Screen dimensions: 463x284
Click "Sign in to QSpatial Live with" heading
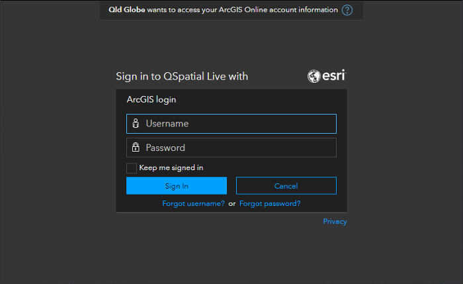coord(182,77)
